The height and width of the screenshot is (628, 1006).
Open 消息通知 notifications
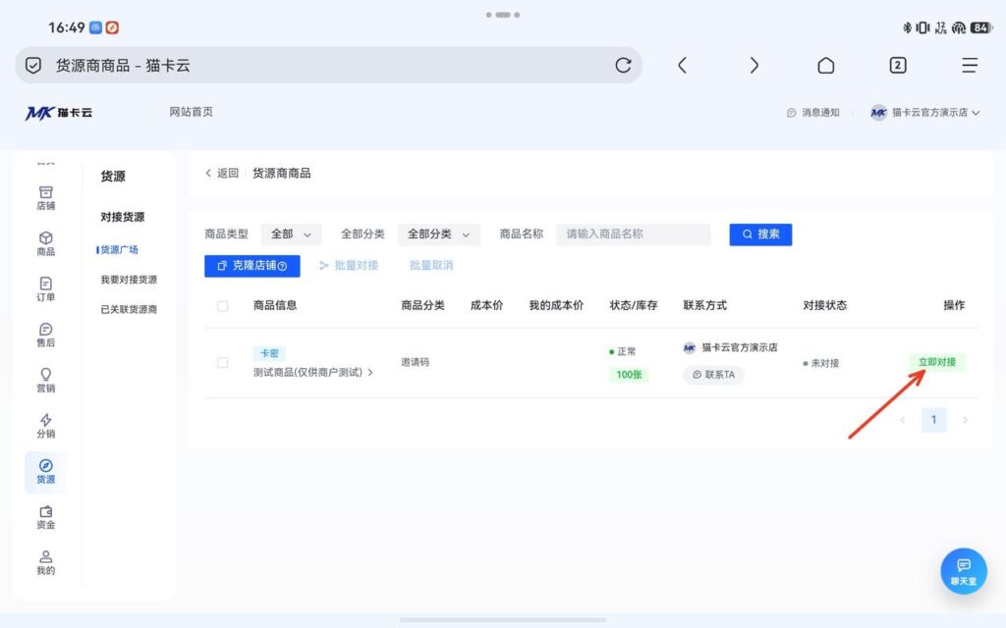[812, 112]
